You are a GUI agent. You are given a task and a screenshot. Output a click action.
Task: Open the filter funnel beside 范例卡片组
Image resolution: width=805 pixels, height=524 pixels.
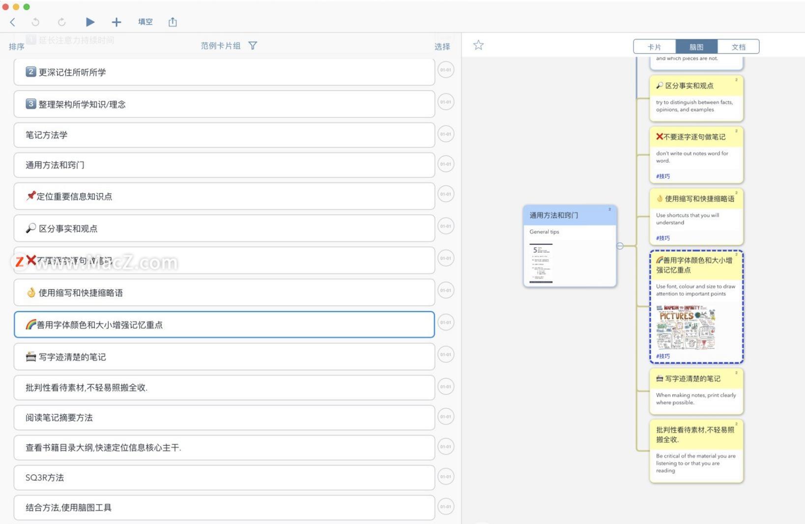[253, 46]
